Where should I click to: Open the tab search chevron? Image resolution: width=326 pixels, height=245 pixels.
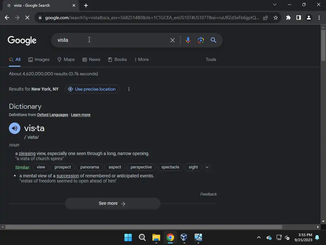pyautogui.click(x=275, y=4)
